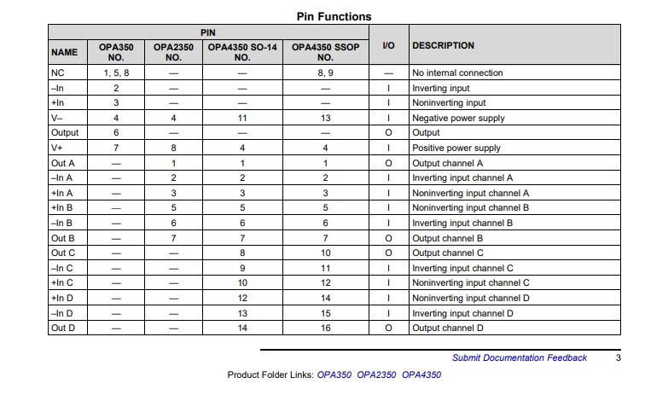The image size is (645, 395).
Task: Click the OPA4350 SSOP NO. header
Action: [325, 52]
